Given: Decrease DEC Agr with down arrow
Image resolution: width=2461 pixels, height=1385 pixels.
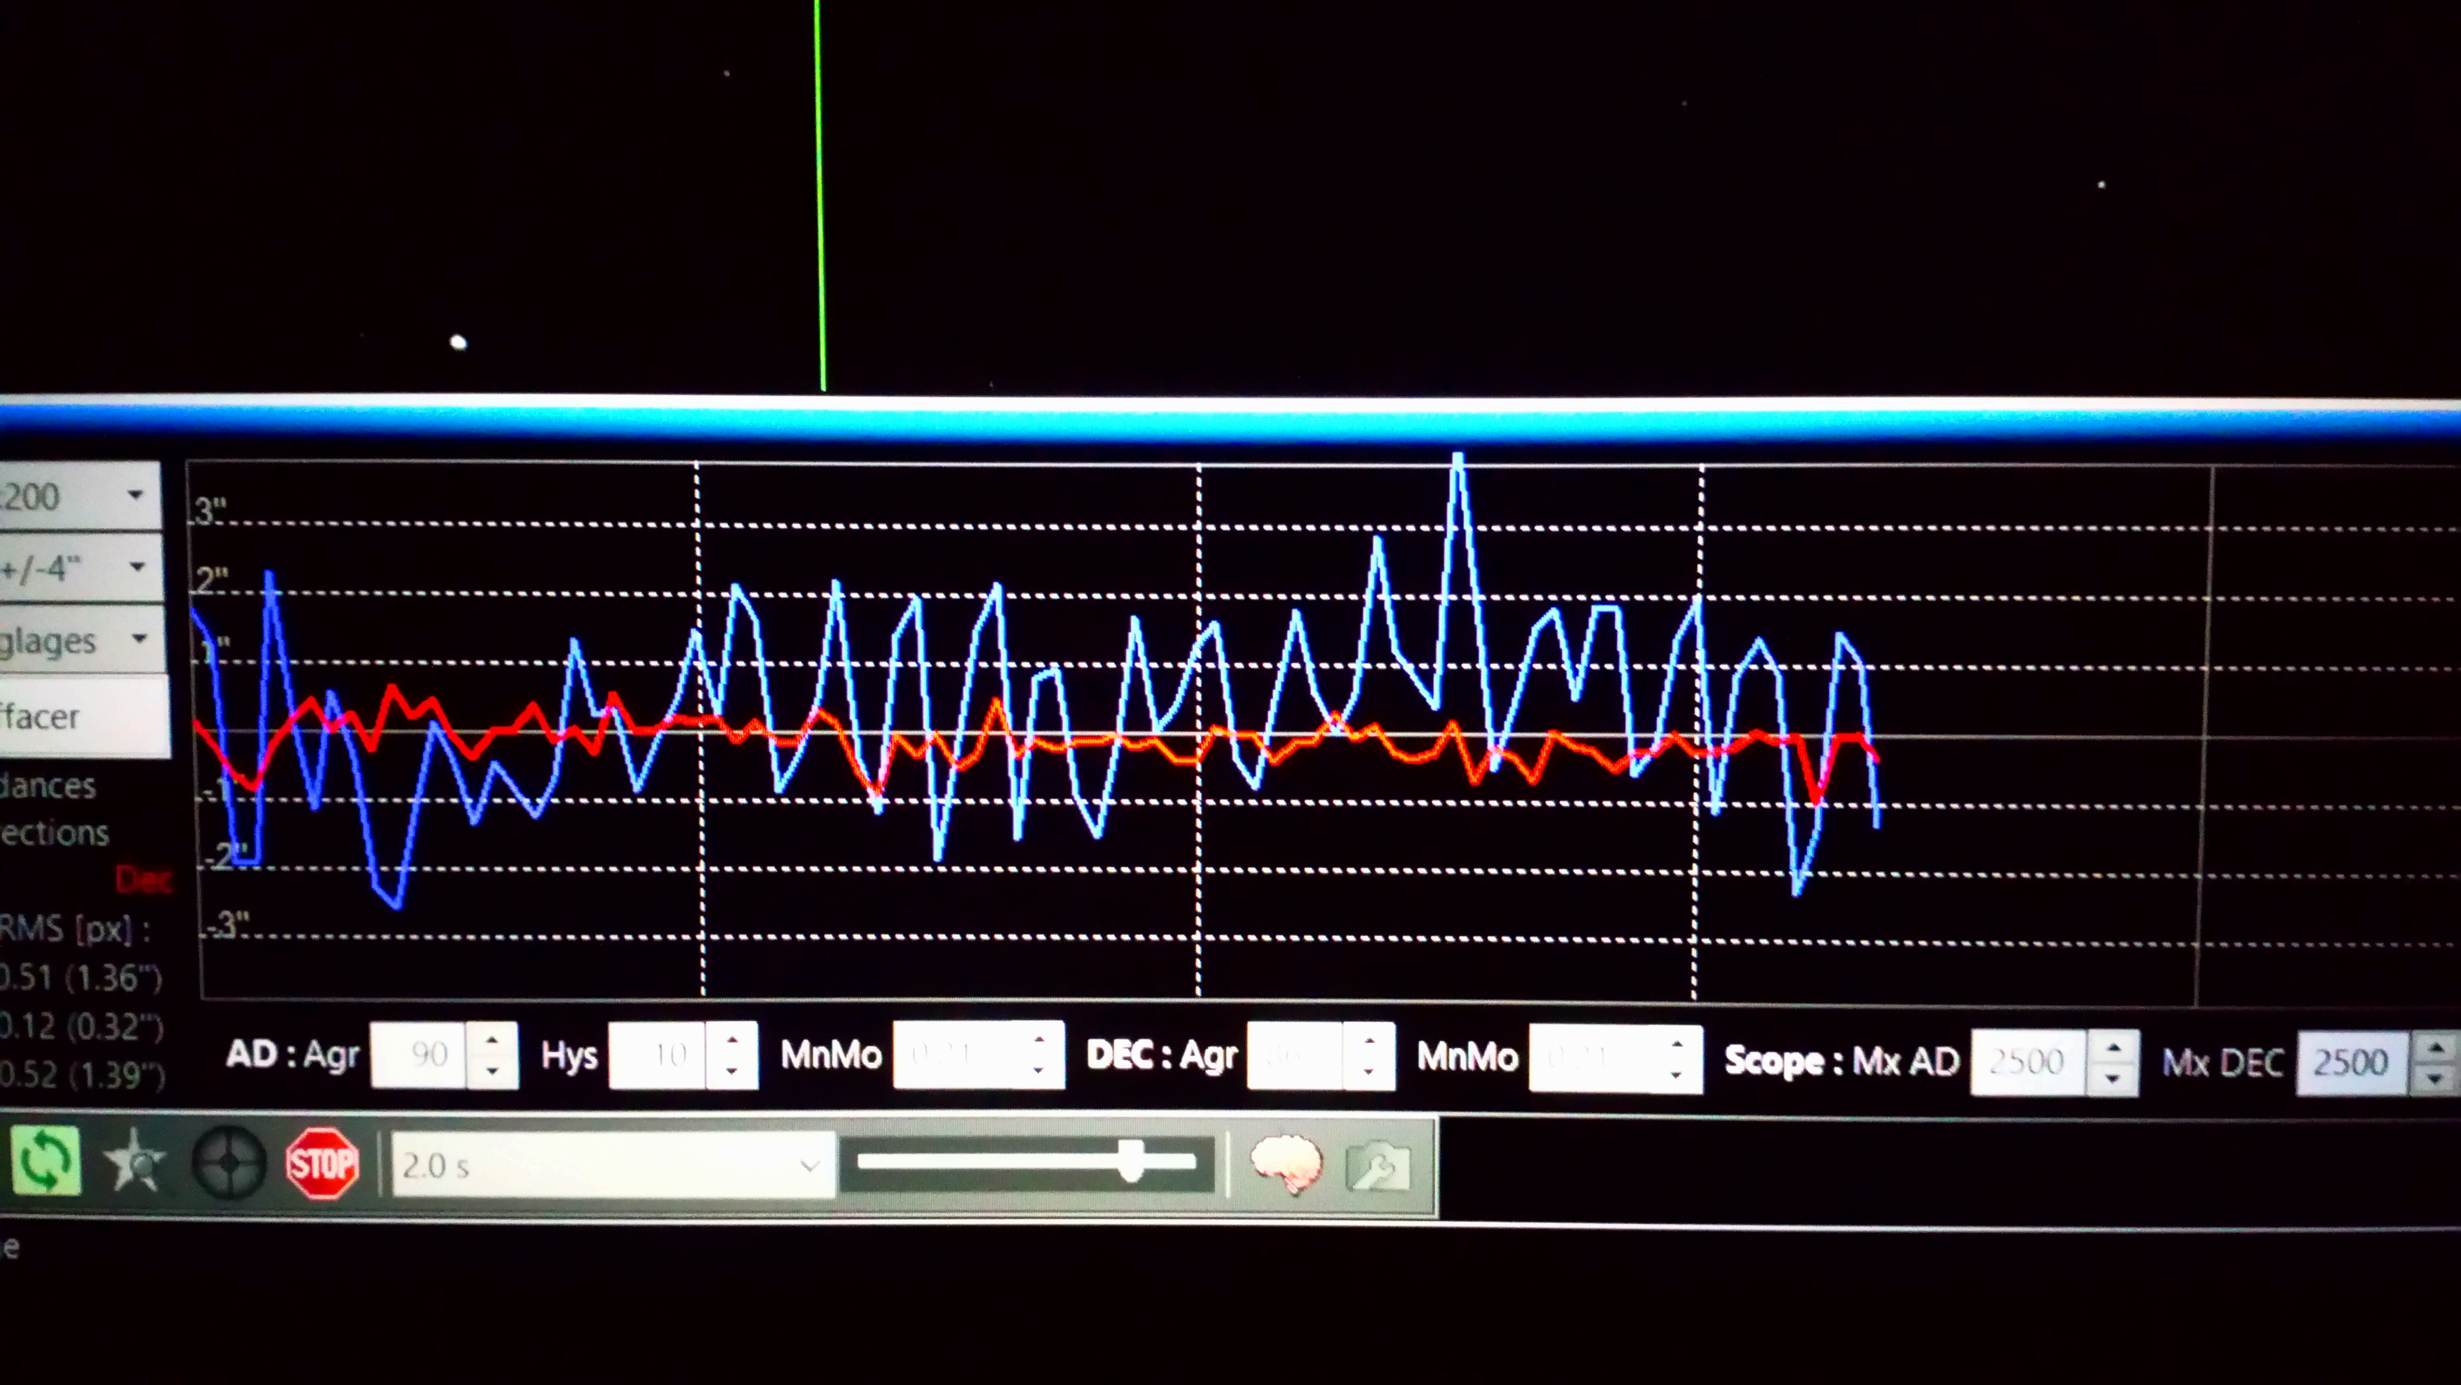Looking at the screenshot, I should coord(1368,1072).
